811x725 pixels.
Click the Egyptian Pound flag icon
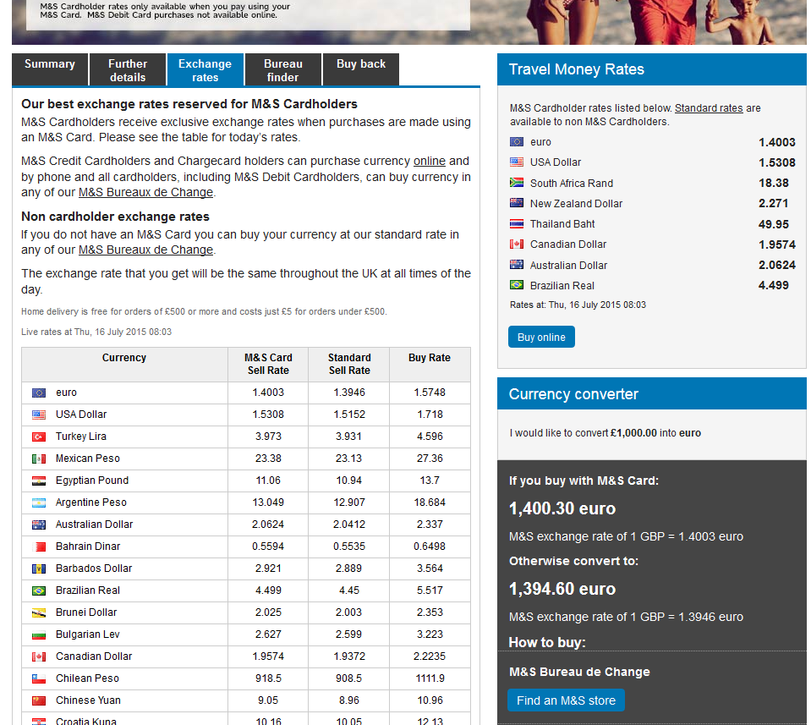[39, 481]
